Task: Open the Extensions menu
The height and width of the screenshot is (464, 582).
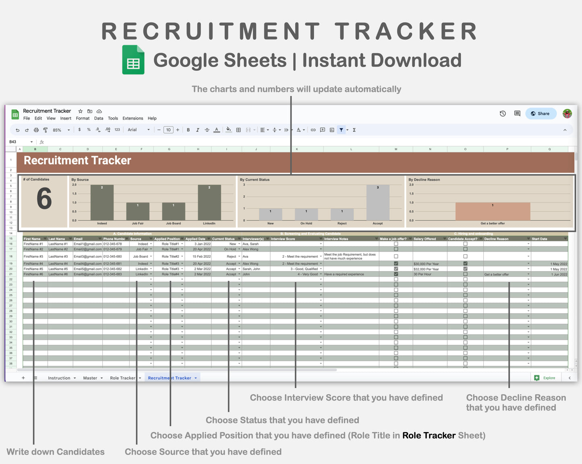Action: click(x=133, y=118)
